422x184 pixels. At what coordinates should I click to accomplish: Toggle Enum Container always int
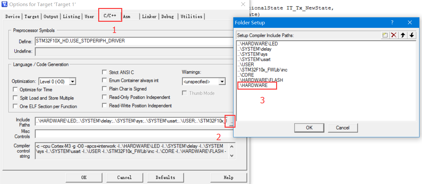coord(104,81)
